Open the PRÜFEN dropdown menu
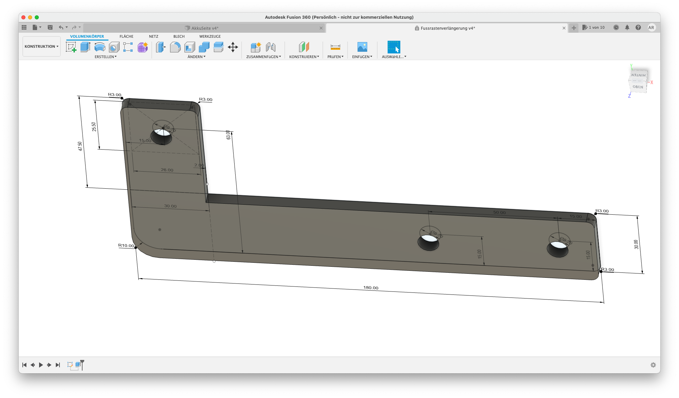The image size is (679, 398). point(335,57)
